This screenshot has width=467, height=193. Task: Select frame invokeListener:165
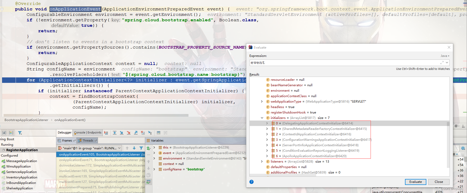tap(101, 171)
